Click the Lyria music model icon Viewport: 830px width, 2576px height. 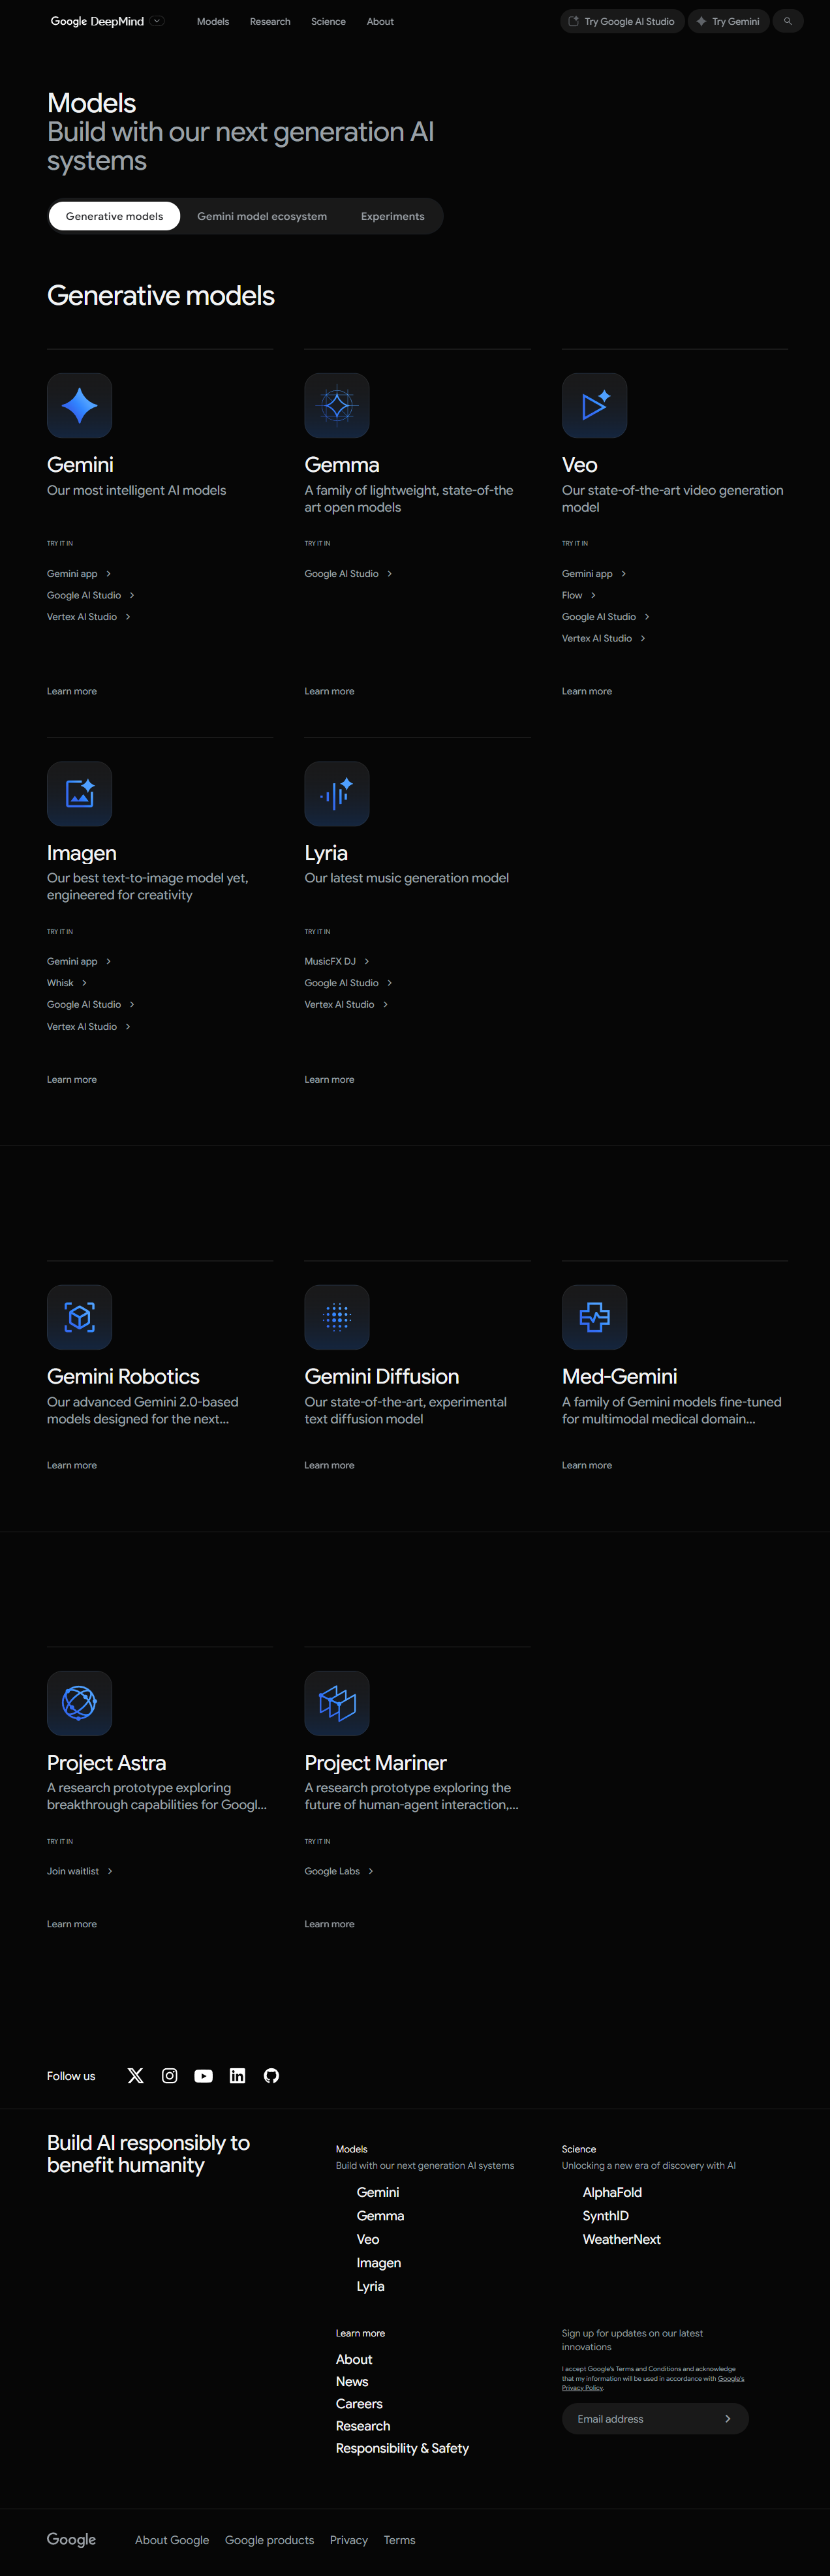336,794
